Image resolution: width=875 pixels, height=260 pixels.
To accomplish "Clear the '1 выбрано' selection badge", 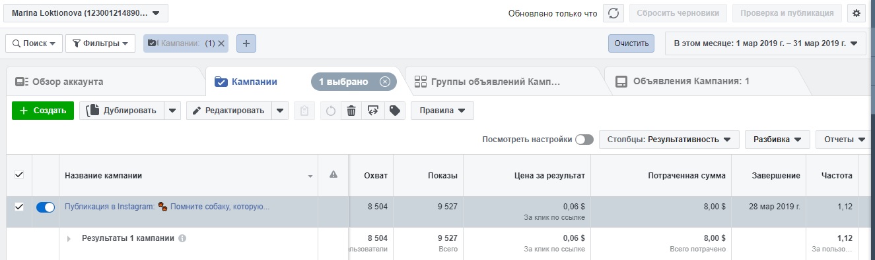I will pos(385,82).
